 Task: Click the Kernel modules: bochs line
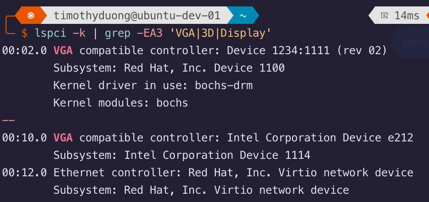[120, 103]
